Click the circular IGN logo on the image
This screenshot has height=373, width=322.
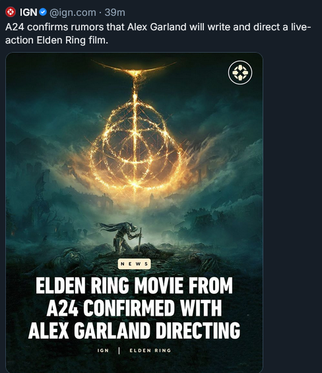pos(240,72)
